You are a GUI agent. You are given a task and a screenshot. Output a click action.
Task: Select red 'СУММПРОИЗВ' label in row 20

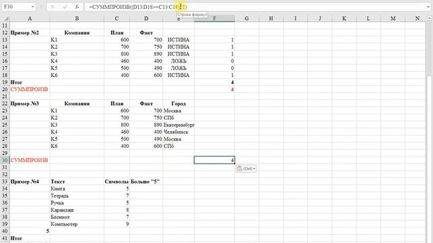point(29,89)
